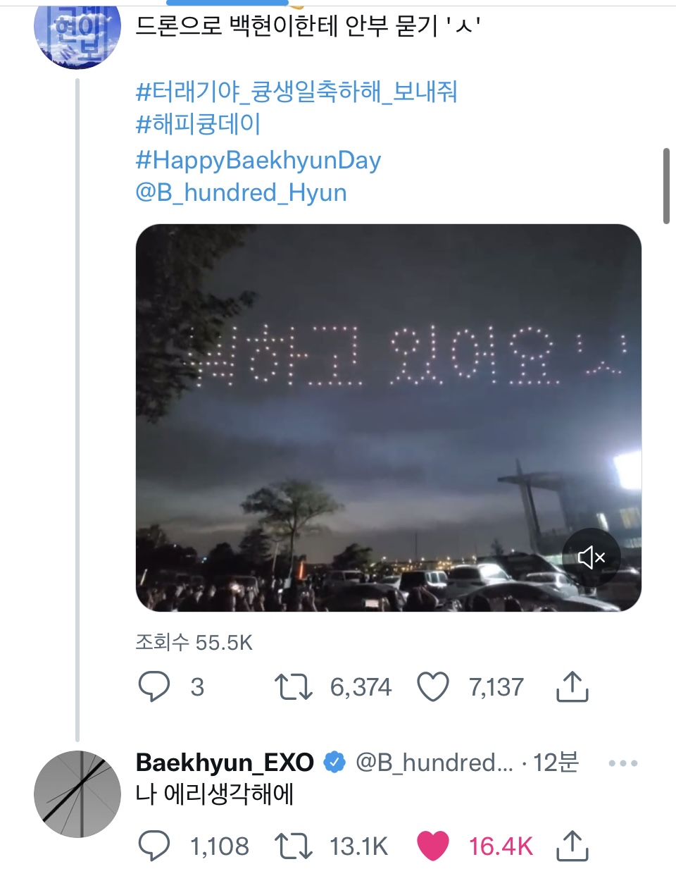Unlike Baekhyun_EXO's tweet with pink heart
This screenshot has height=888, width=676.
pos(432,846)
